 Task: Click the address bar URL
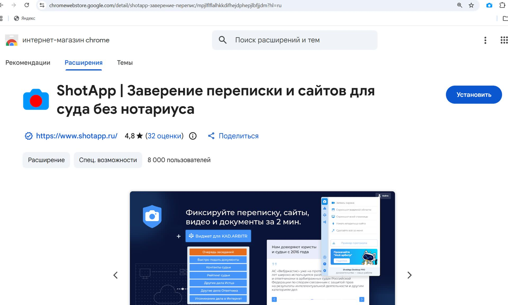click(165, 5)
